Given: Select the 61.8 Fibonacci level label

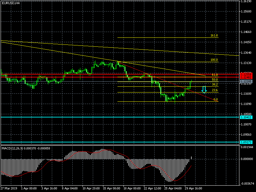Looking at the screenshot, I should pyautogui.click(x=215, y=75).
